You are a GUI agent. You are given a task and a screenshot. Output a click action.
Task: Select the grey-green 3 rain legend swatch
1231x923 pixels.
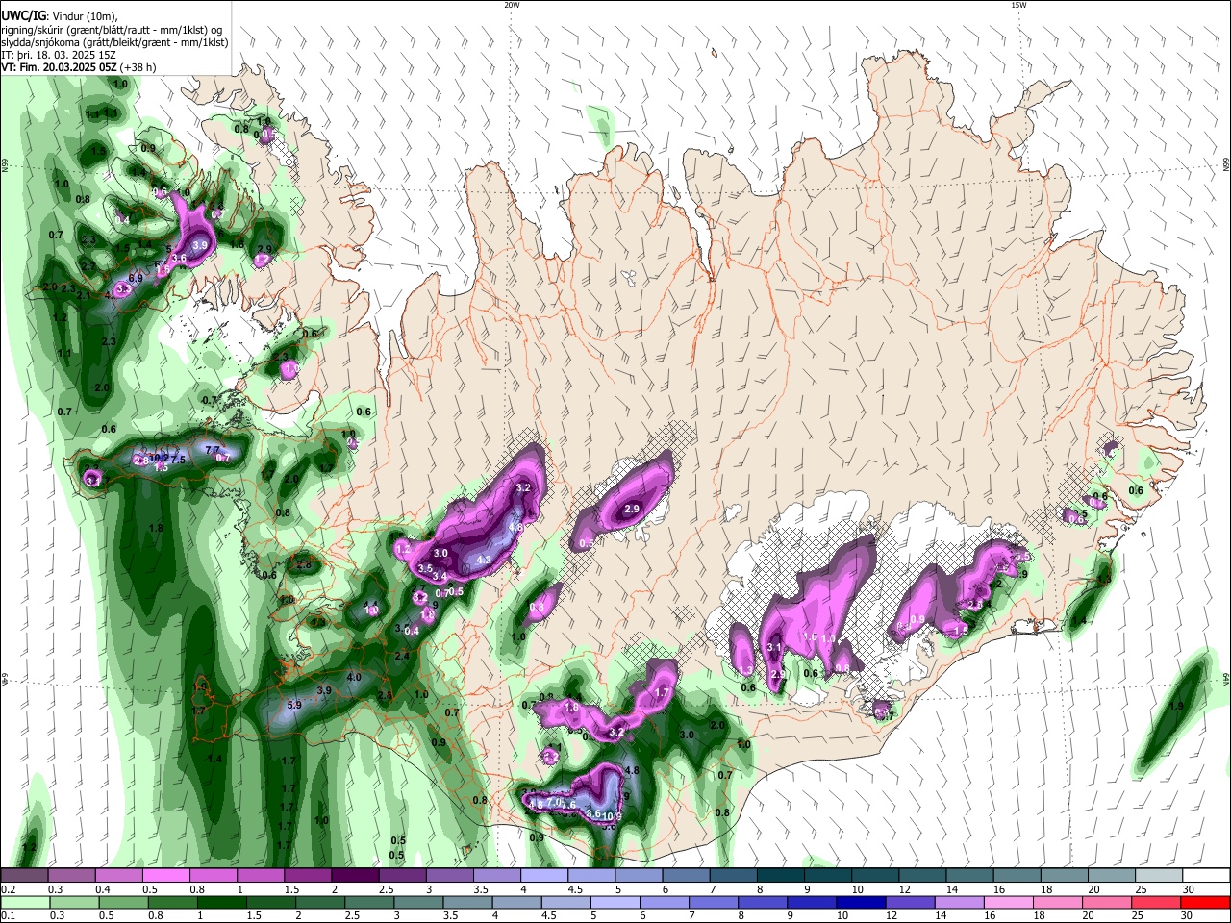click(418, 903)
